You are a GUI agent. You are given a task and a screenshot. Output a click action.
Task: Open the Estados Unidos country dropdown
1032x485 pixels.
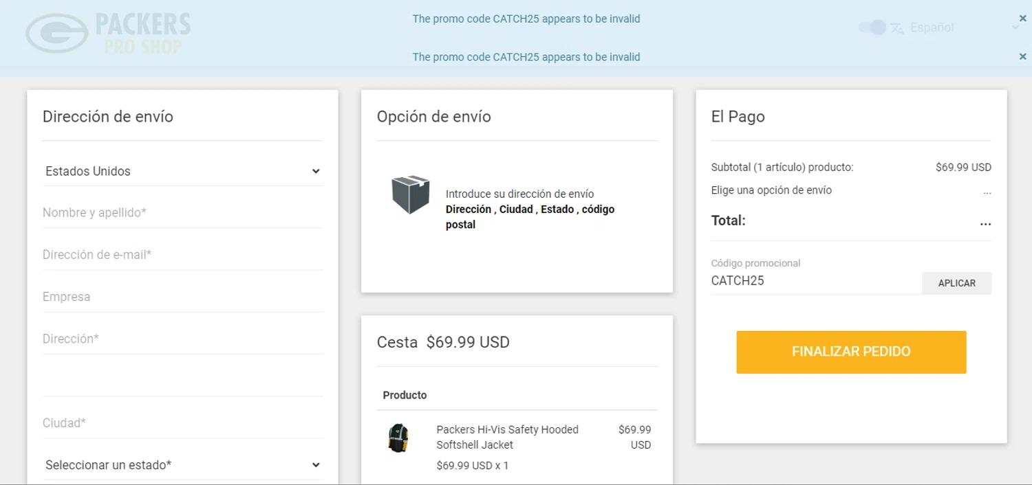(x=182, y=171)
